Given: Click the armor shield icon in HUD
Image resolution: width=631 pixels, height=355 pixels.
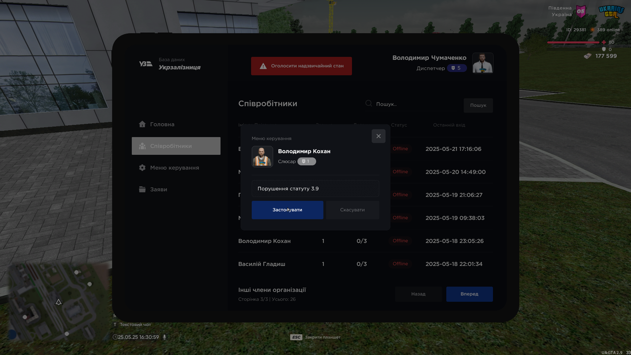Looking at the screenshot, I should (603, 49).
